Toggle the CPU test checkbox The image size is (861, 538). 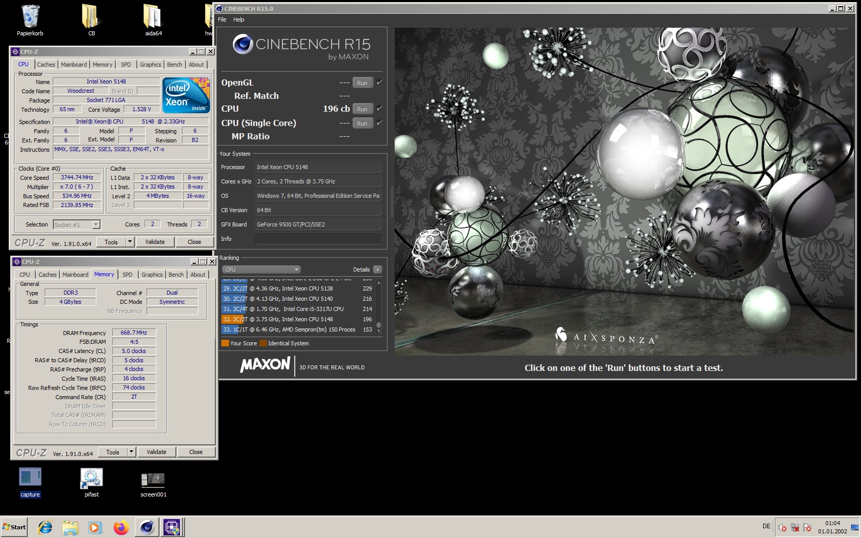[379, 109]
